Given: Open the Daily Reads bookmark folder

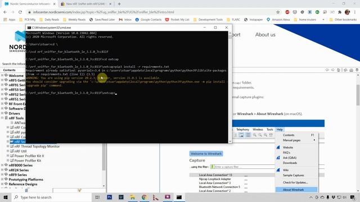Looking at the screenshot, I should click(49, 20).
